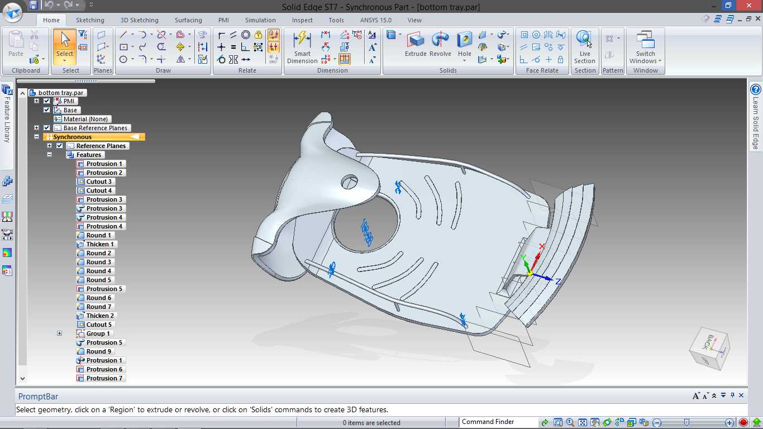This screenshot has width=763, height=429.
Task: Pin the PromptBar panel
Action: pos(732,395)
